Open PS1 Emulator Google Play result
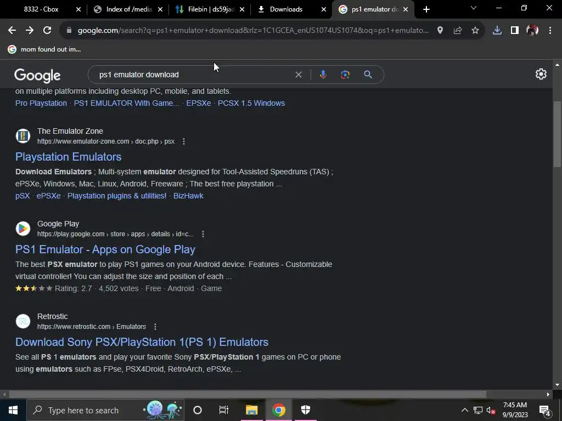The width and height of the screenshot is (562, 421). pos(105,249)
